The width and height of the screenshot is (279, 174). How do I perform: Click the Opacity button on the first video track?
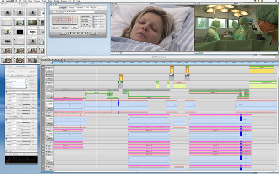coord(49,71)
